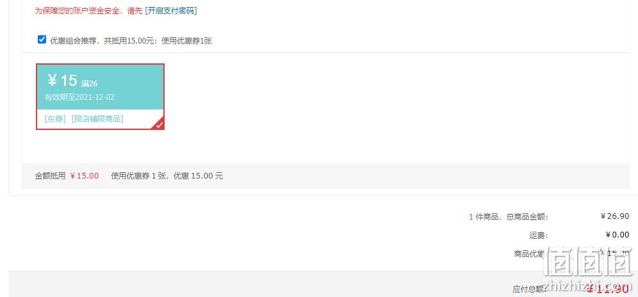Click the 1 件商品 总商品金额 label

(x=509, y=216)
